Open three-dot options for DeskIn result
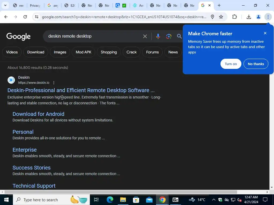This screenshot has width=274, height=205. tap(54, 83)
